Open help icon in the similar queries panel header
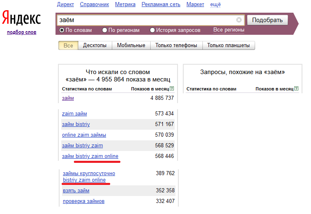311x214 pixels. 296,88
